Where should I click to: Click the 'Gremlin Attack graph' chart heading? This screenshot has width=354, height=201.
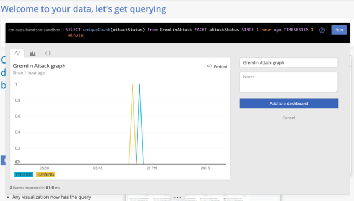click(x=39, y=66)
